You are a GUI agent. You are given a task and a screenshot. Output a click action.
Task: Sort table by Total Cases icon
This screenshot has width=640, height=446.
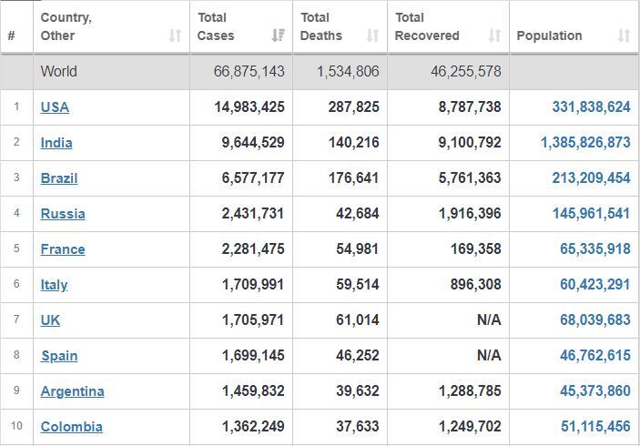pos(279,35)
